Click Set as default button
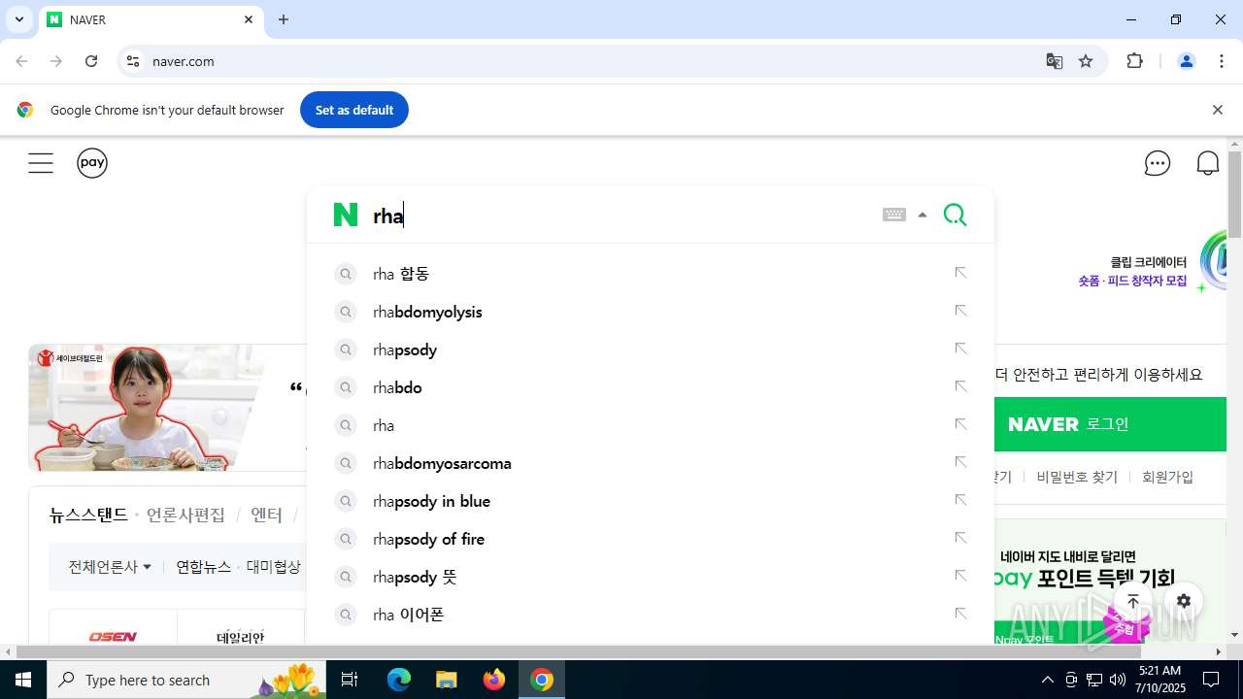The height and width of the screenshot is (699, 1243). pyautogui.click(x=354, y=110)
